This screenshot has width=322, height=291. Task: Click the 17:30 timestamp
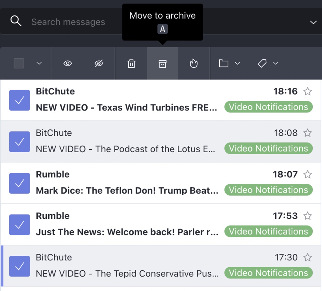click(x=286, y=257)
